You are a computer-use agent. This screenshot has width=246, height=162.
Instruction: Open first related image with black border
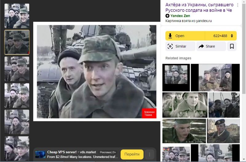[x=176, y=77]
